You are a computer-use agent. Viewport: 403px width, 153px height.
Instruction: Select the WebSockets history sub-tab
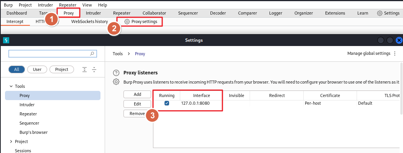(x=89, y=21)
